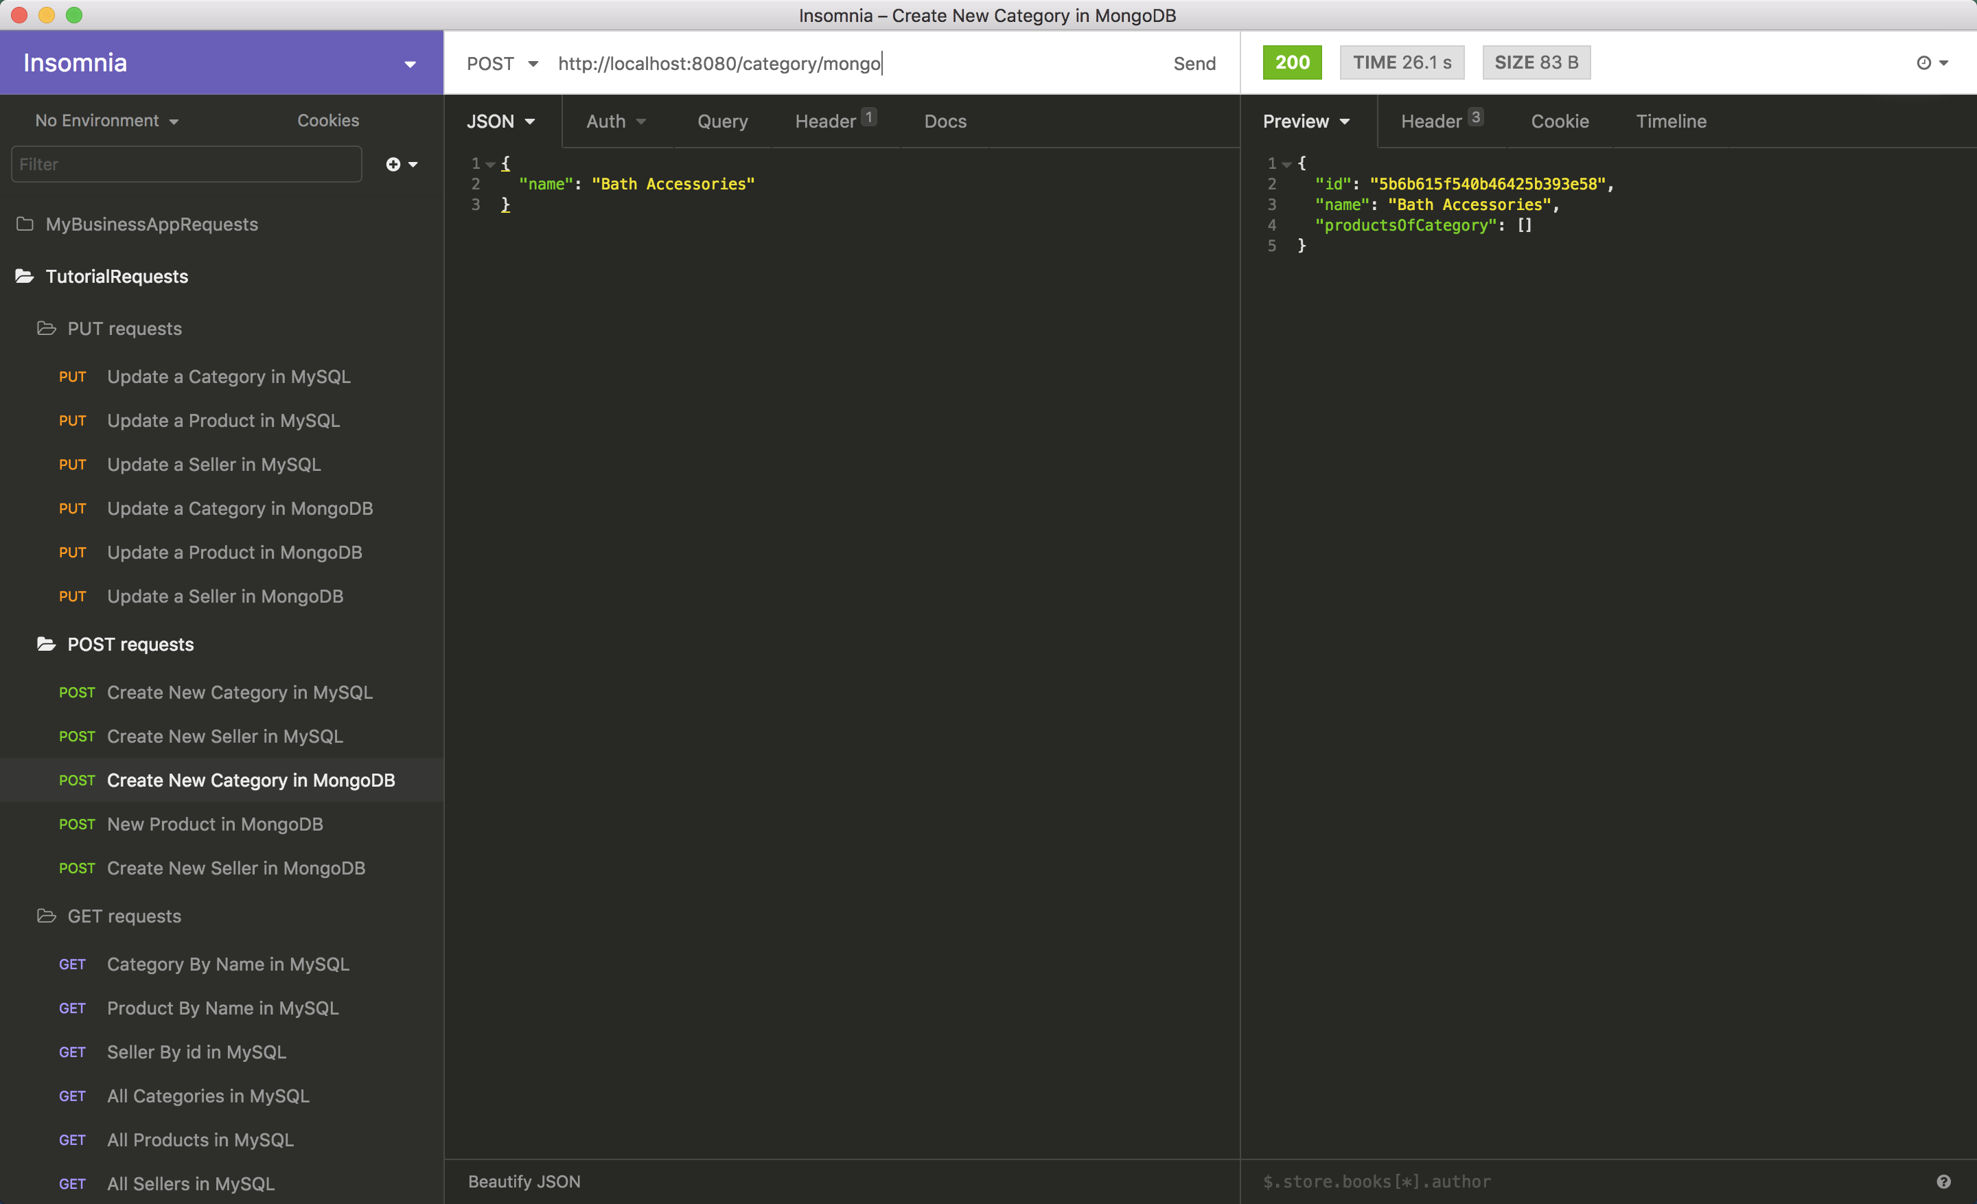Open the No Environment dropdown
The image size is (1977, 1204).
[x=106, y=120]
